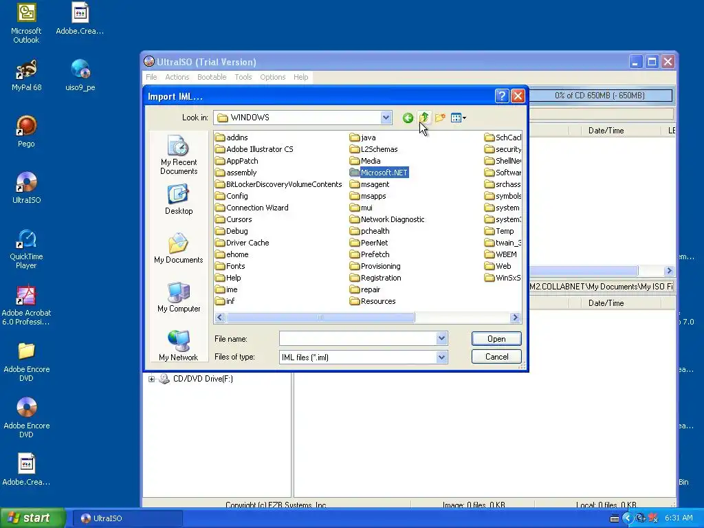Open the View menu icon dropdown
Image resolution: width=704 pixels, height=528 pixels.
pyautogui.click(x=458, y=118)
